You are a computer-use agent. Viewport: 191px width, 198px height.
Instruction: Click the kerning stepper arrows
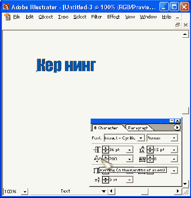pos(106,159)
